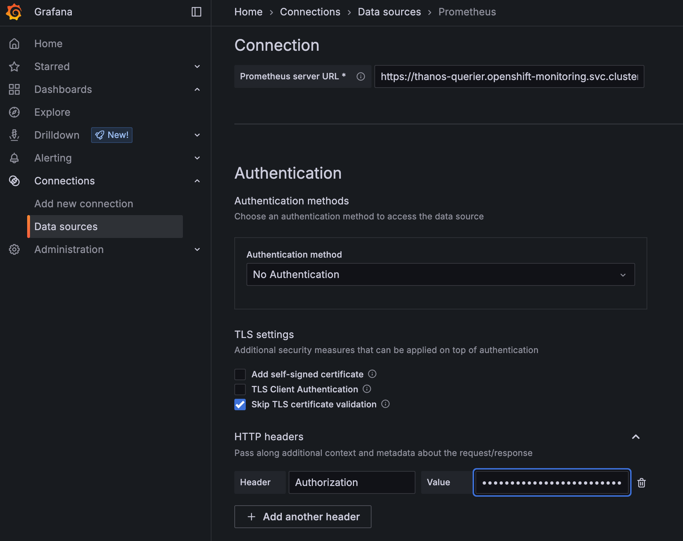Collapse the HTTP headers section
Viewport: 683px width, 541px height.
(635, 437)
